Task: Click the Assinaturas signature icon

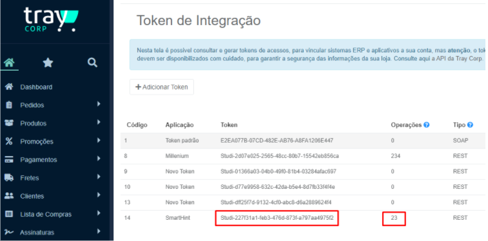Action: coord(9,232)
